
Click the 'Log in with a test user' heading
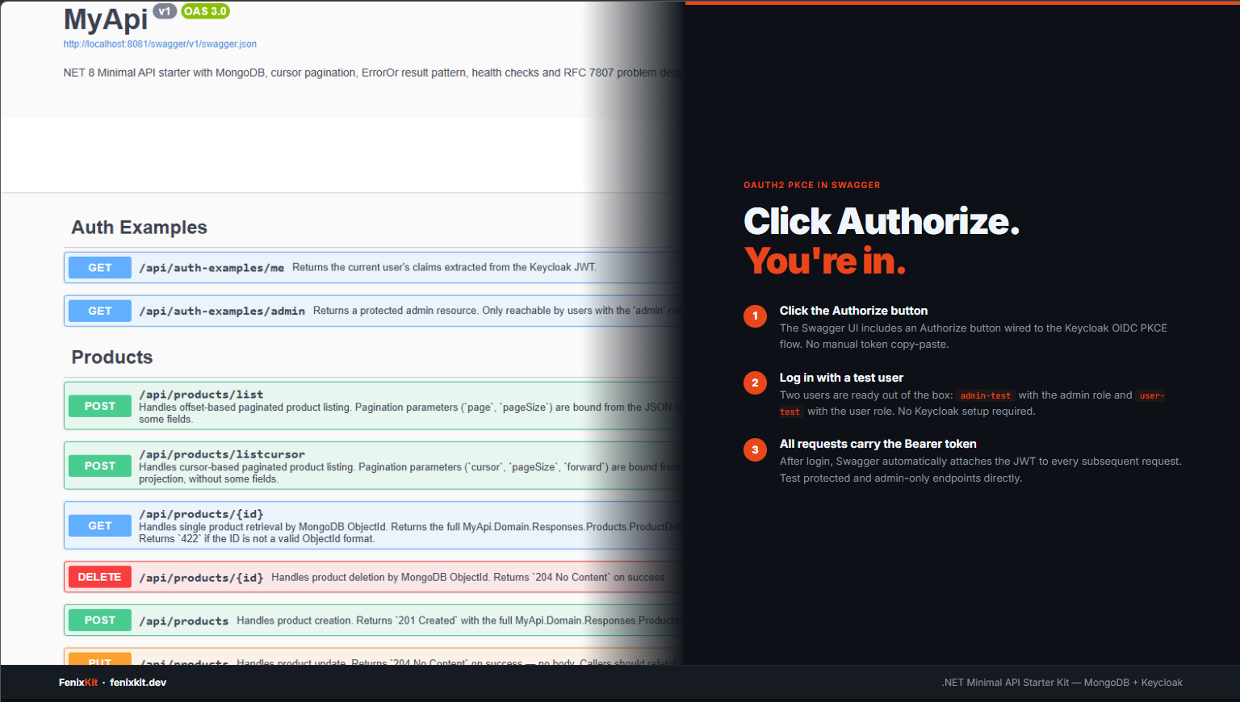pos(841,378)
